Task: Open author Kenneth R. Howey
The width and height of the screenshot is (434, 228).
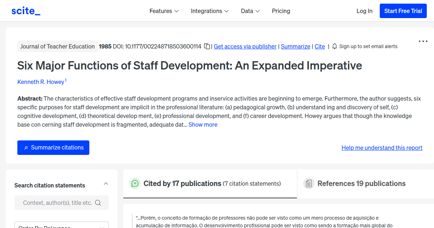Action: [x=41, y=82]
